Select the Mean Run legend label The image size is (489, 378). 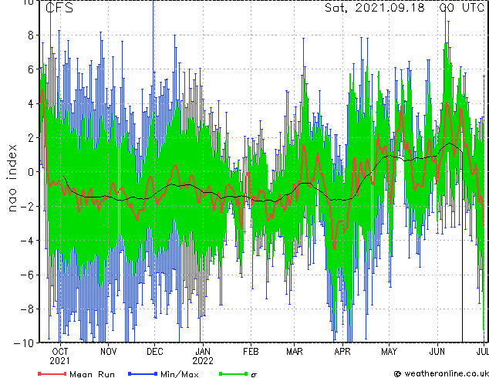92,374
